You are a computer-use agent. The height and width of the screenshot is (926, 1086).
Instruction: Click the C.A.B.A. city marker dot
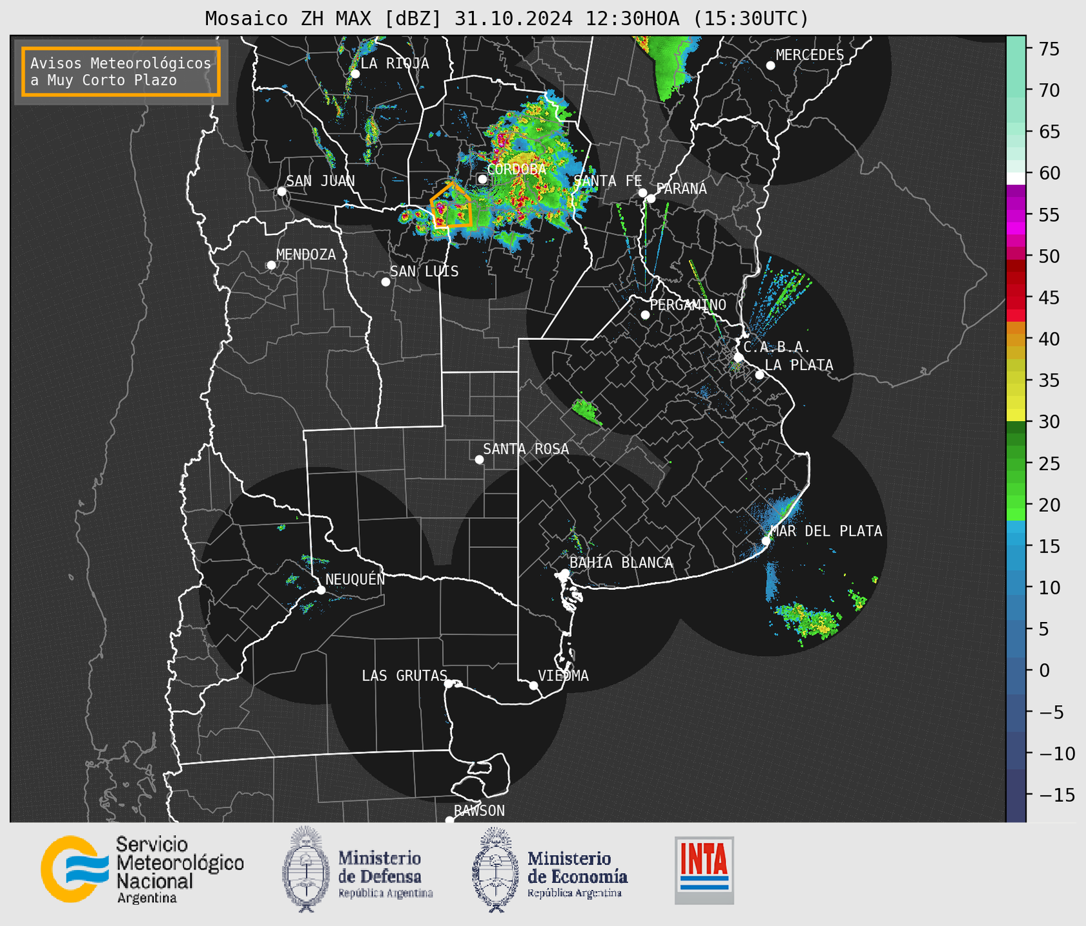739,357
